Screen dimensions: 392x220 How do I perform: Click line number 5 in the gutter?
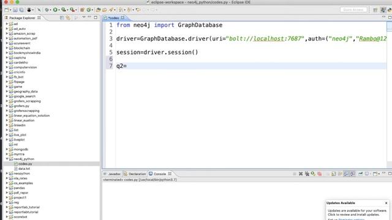111,53
